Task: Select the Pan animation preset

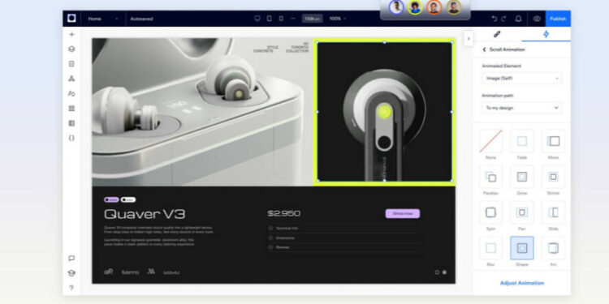Action: tap(522, 212)
